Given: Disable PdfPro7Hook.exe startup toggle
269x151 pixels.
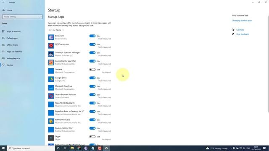Looking at the screenshot, I should 92,120.
